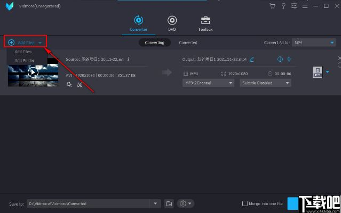The height and width of the screenshot is (213, 341).
Task: Click the MP4 output format icon
Action: pos(317,72)
